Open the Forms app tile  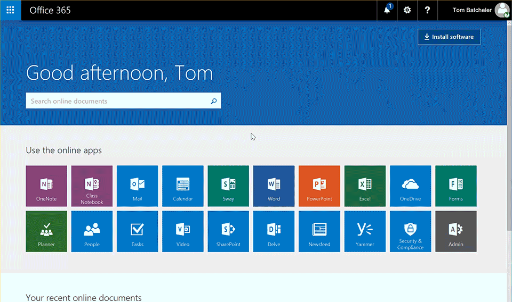[456, 186]
